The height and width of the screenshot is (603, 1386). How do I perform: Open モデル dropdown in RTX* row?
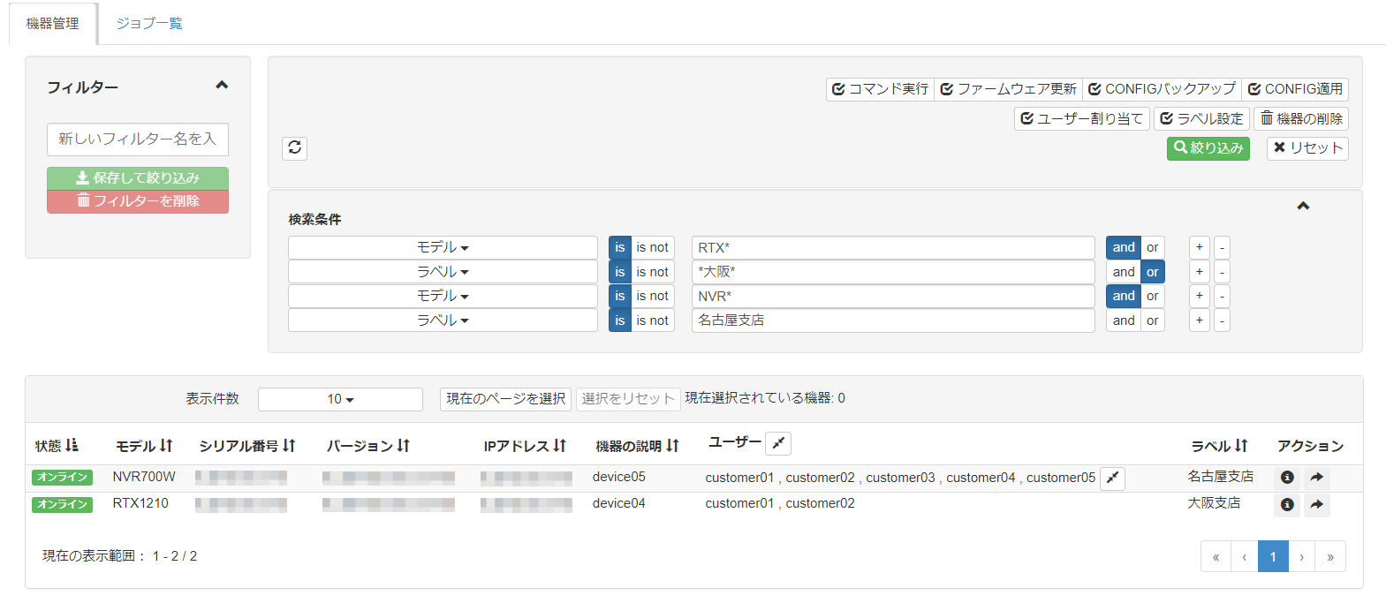[x=443, y=247]
